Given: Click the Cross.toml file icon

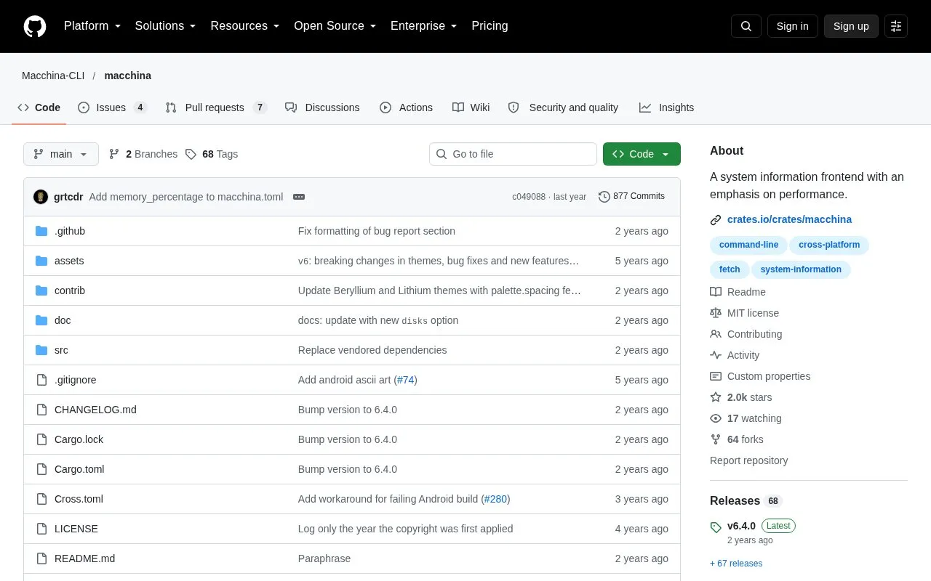Looking at the screenshot, I should (x=41, y=499).
